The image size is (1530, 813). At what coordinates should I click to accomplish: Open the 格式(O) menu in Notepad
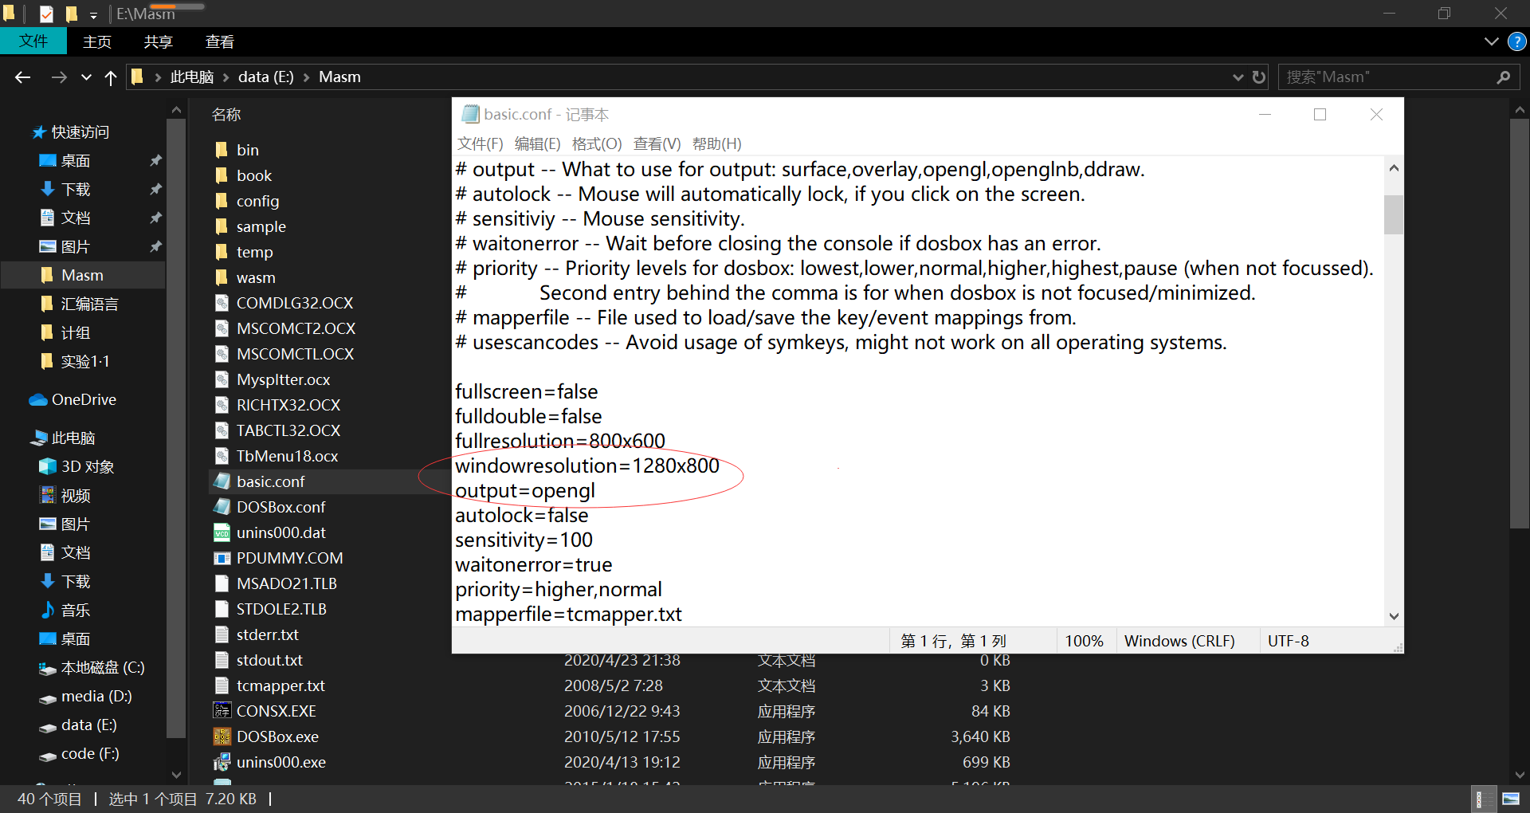[597, 144]
